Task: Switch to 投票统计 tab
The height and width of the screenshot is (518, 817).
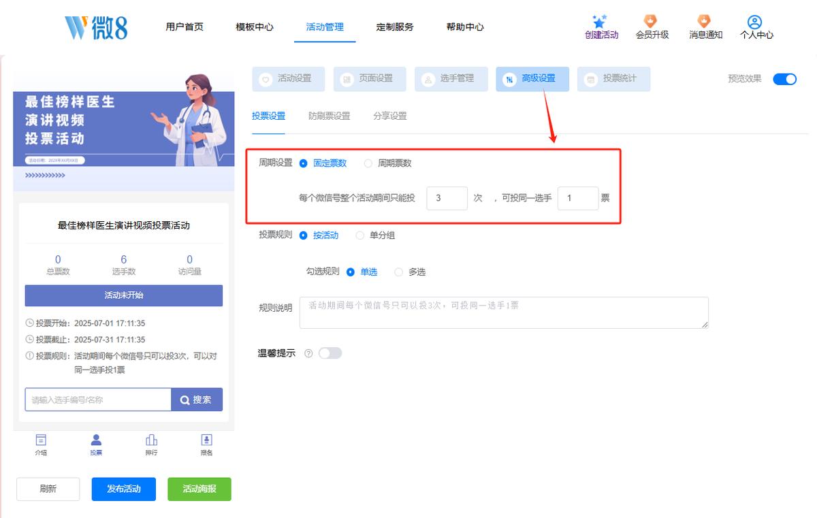Action: click(x=614, y=79)
